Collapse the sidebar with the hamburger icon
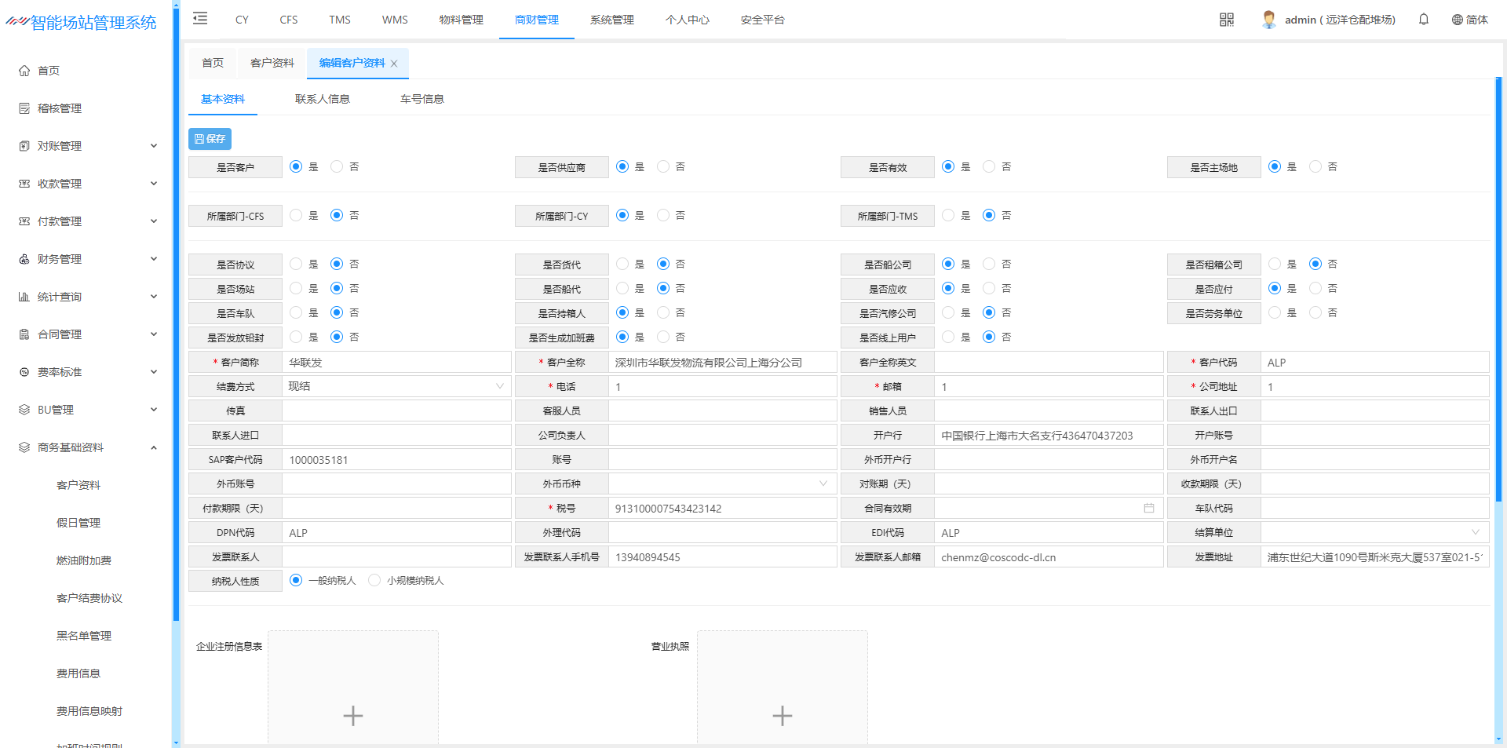The image size is (1507, 748). tap(200, 19)
